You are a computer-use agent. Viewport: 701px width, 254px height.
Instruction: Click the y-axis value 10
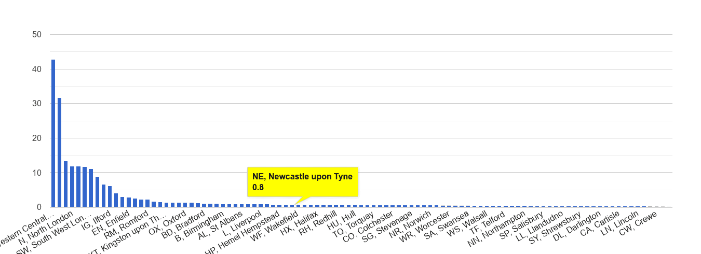[x=37, y=173]
